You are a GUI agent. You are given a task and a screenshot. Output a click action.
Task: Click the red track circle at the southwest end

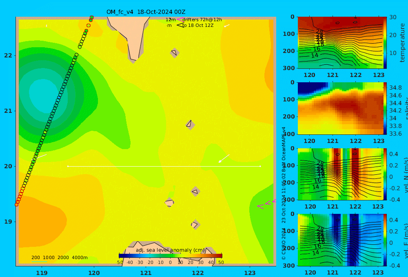click(17, 205)
